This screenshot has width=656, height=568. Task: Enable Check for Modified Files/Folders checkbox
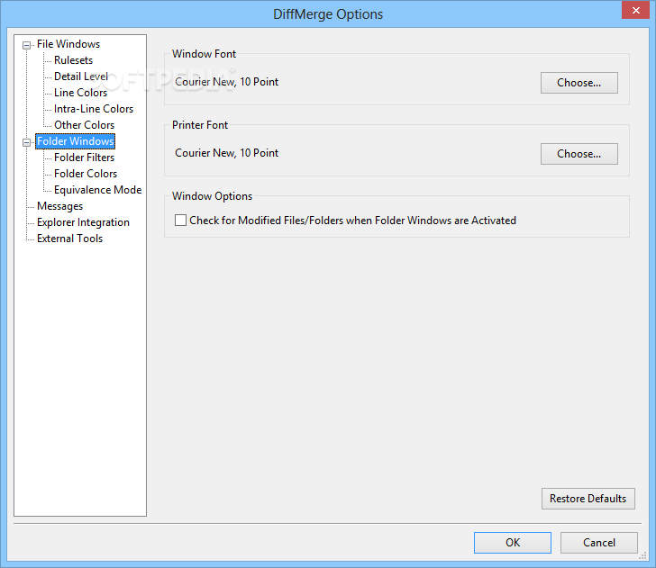click(x=180, y=221)
